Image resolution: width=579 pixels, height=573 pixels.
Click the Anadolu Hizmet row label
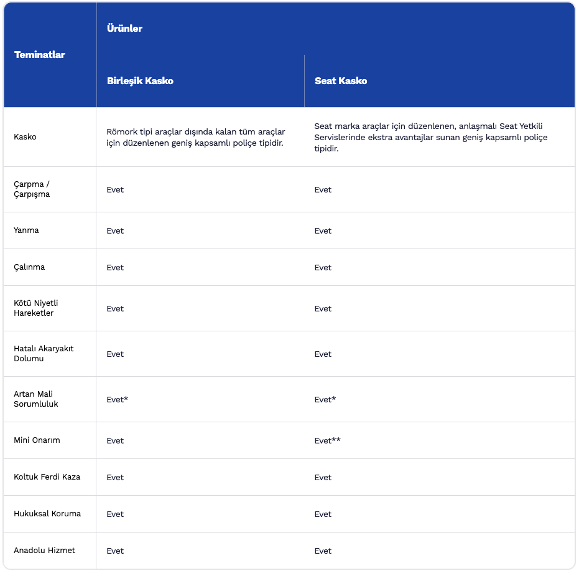[x=44, y=551]
